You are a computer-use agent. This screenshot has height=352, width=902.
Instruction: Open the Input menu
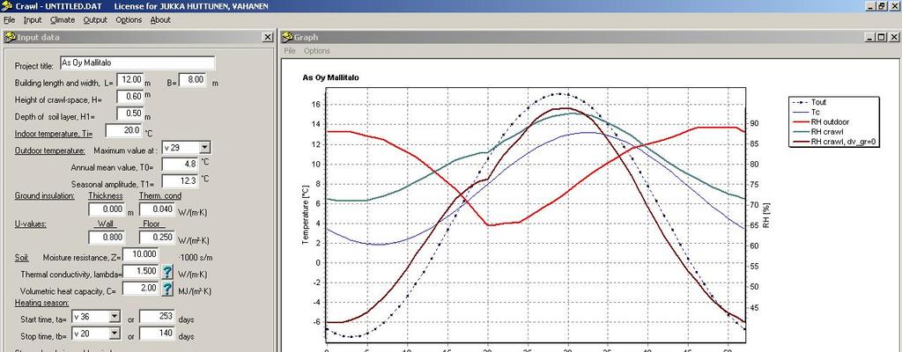[33, 19]
